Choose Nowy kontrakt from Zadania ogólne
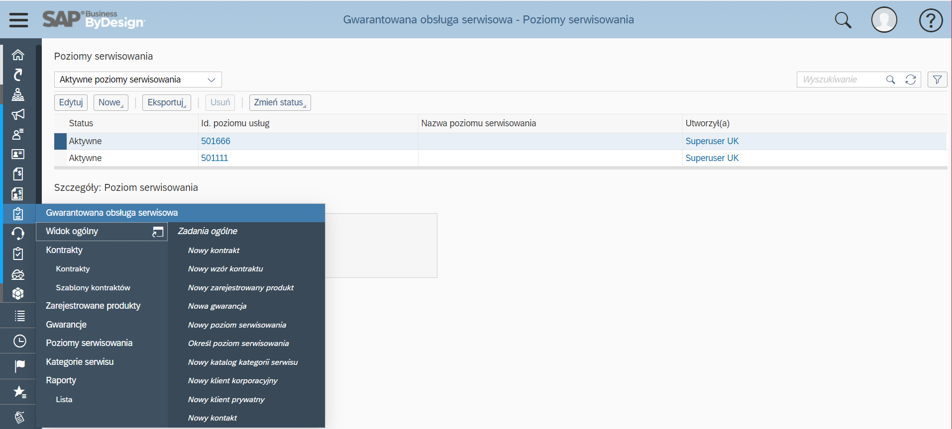This screenshot has width=952, height=429. point(213,251)
